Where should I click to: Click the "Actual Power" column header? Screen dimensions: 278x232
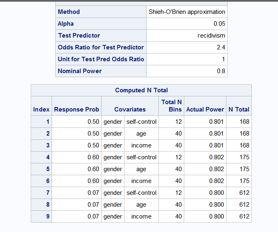coord(205,109)
